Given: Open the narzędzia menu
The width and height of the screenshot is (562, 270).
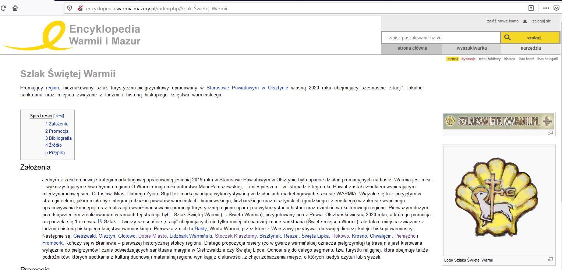Looking at the screenshot, I should tap(530, 48).
